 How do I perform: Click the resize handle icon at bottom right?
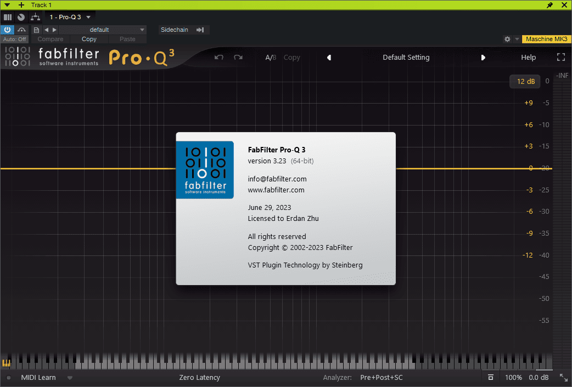[563, 378]
